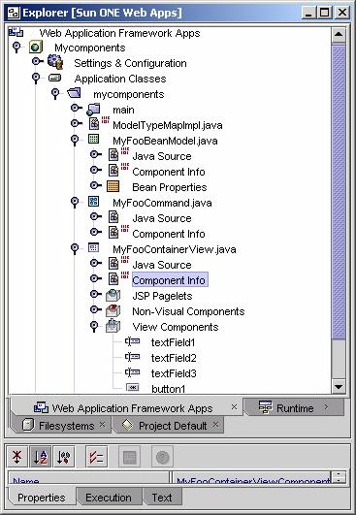
Task: Click the MyFooContainerView.java view icon
Action: 93,247
